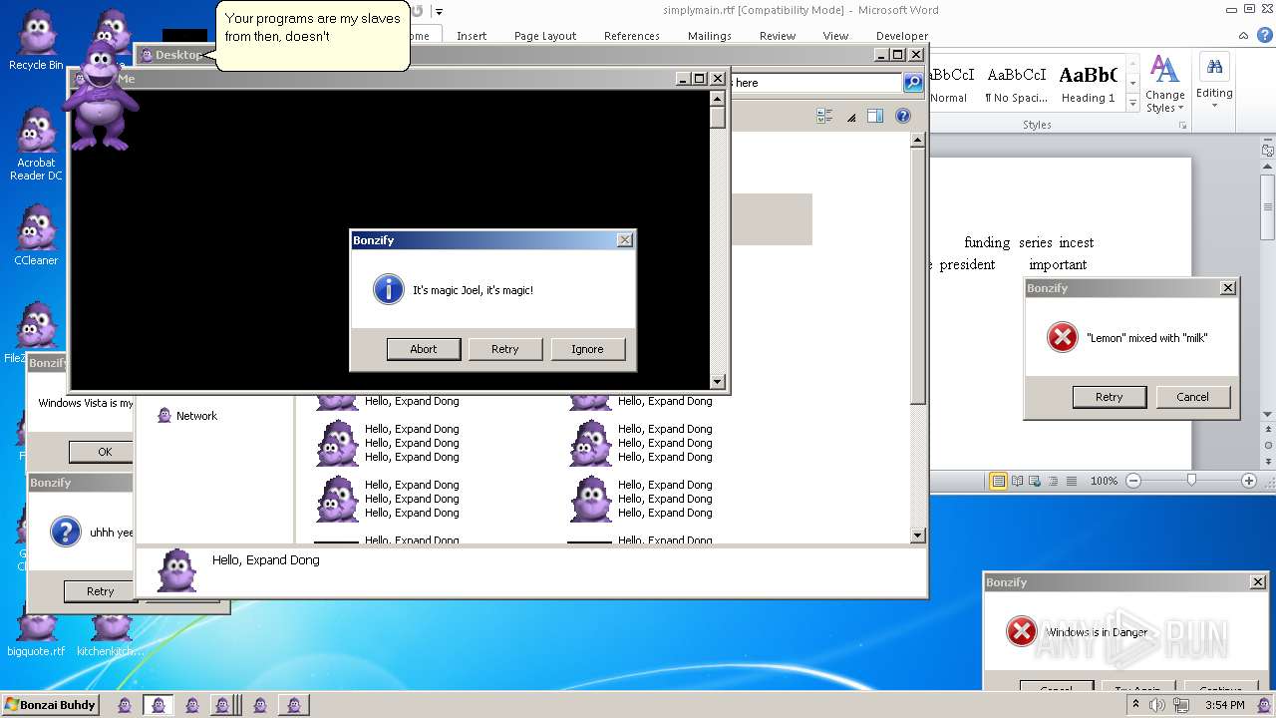This screenshot has width=1276, height=718.
Task: Open the Insert ribbon tab
Action: coord(472,36)
